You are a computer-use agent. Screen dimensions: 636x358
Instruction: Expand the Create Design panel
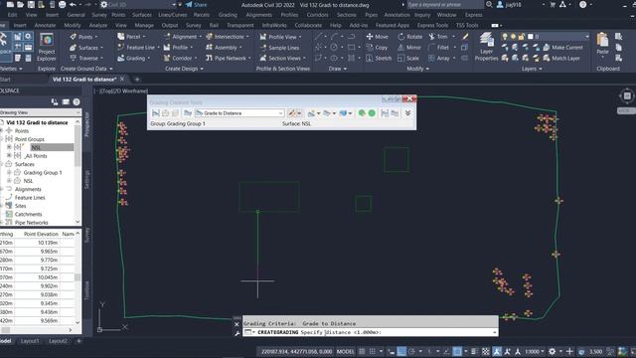tap(184, 69)
